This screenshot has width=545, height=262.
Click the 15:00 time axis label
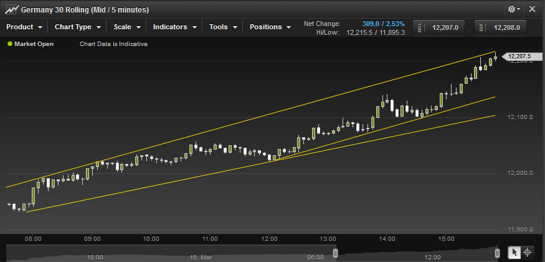coord(447,239)
